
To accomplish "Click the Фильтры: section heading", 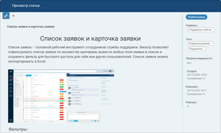I will click(x=18, y=129).
